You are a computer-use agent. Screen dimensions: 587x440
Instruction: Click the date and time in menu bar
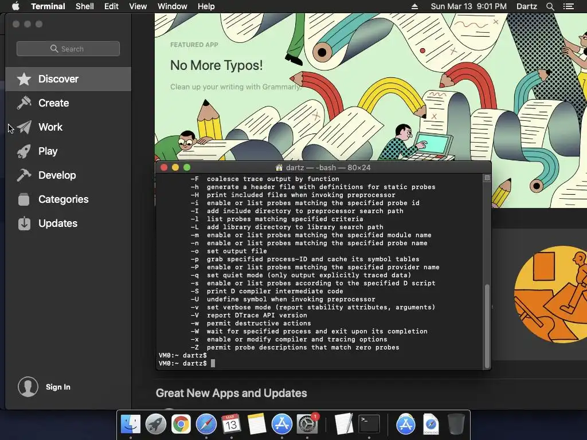coord(469,6)
